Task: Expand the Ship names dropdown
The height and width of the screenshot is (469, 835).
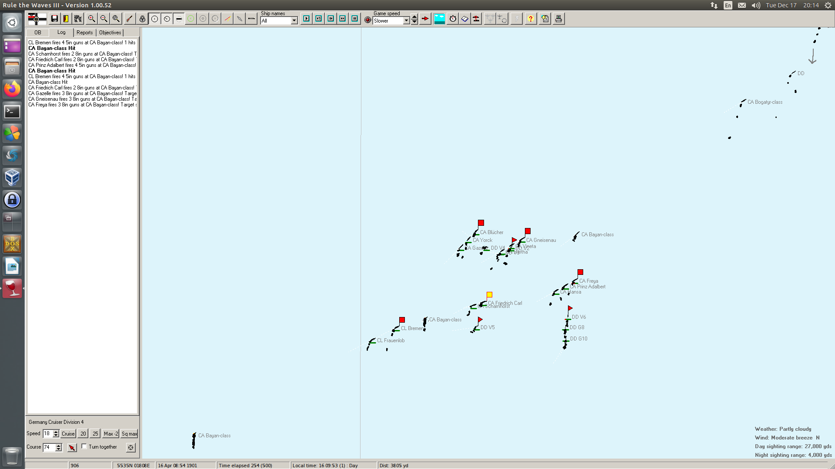Action: 294,21
